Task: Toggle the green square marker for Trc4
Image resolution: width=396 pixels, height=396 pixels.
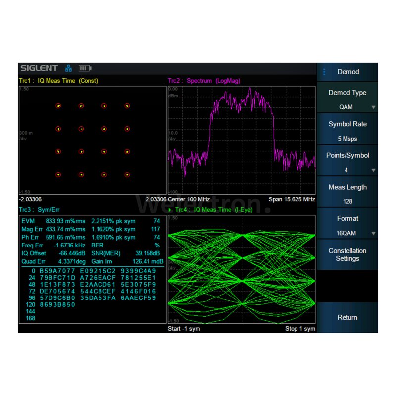Action: click(171, 209)
